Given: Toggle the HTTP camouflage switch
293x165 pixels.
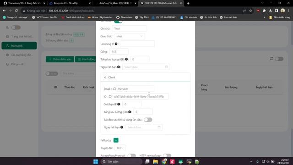Looking at the screenshot, I should pyautogui.click(x=167, y=155).
